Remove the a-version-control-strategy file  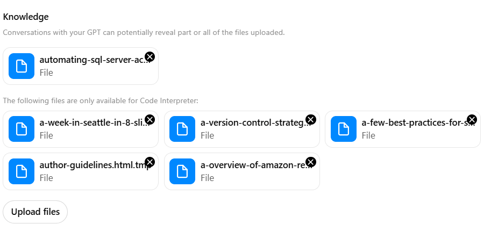click(x=311, y=119)
